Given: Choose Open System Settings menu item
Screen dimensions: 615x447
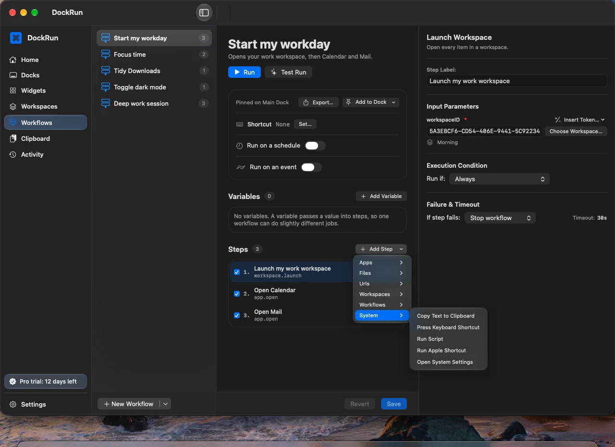Looking at the screenshot, I should click(448, 362).
